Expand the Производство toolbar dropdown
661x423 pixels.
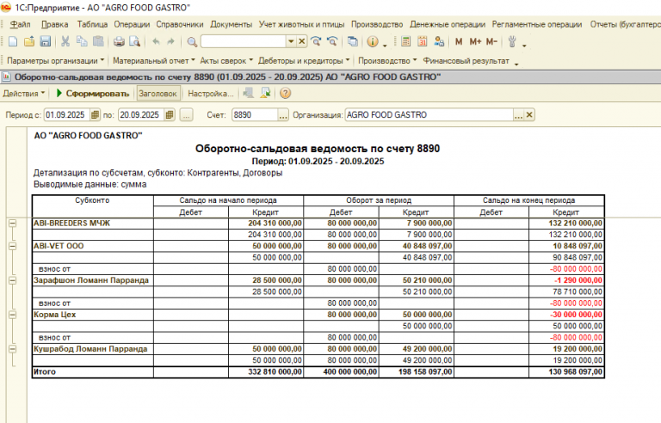(387, 61)
